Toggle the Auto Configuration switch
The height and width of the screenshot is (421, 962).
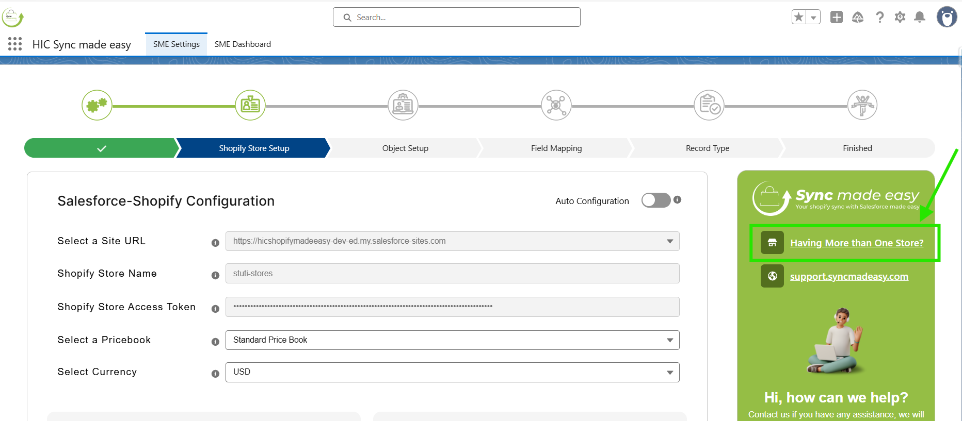[655, 200]
